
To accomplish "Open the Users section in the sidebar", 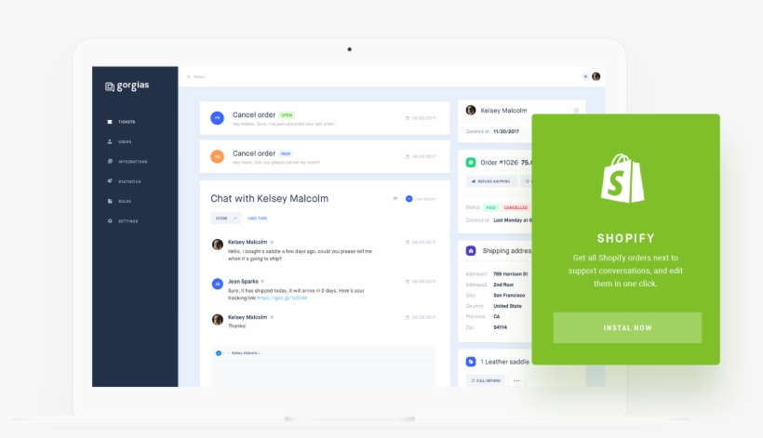I will (x=120, y=142).
